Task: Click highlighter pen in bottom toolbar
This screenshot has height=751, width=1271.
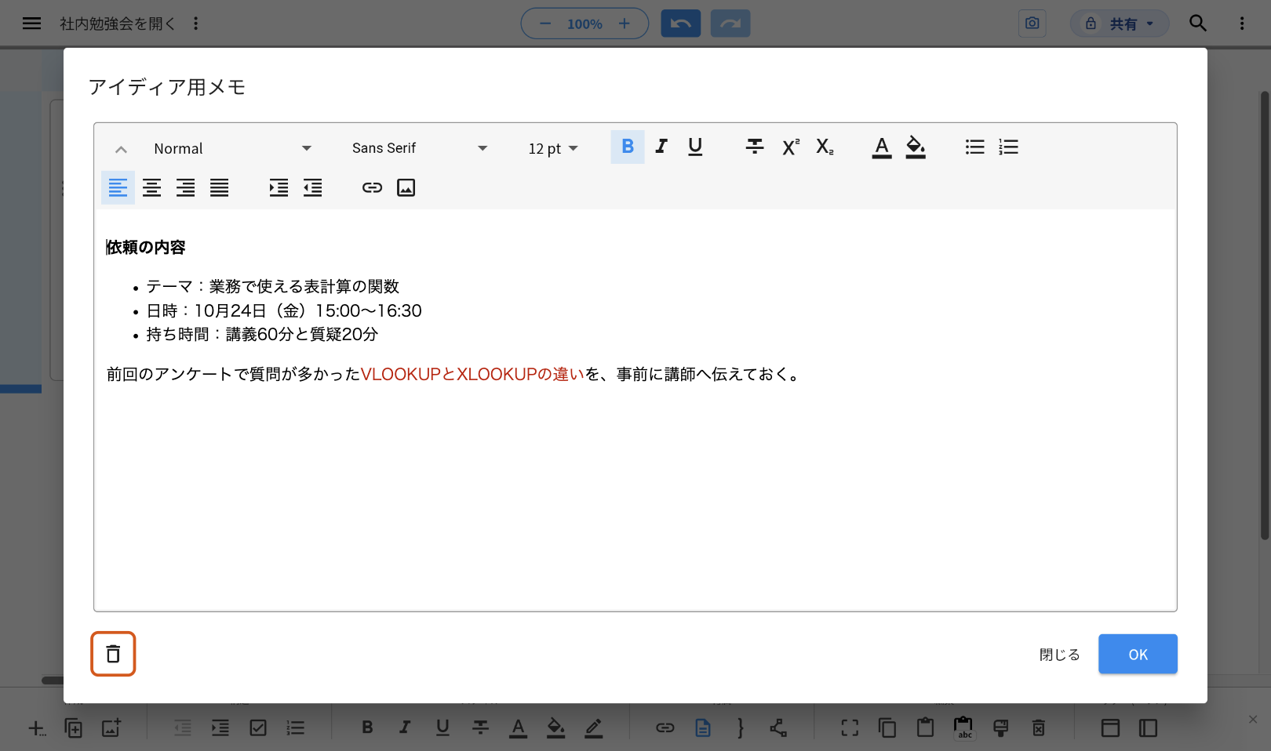Action: point(594,728)
